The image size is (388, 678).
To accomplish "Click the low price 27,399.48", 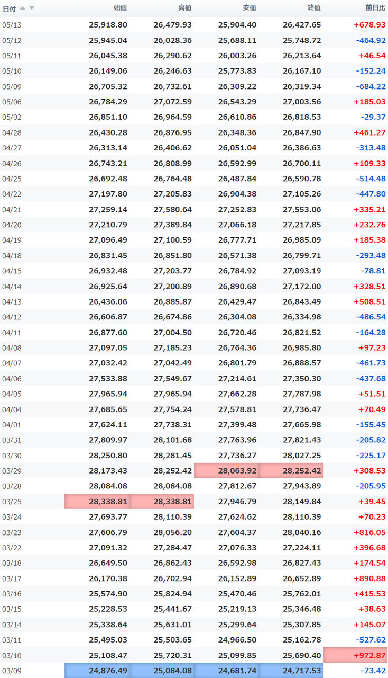I will [237, 424].
